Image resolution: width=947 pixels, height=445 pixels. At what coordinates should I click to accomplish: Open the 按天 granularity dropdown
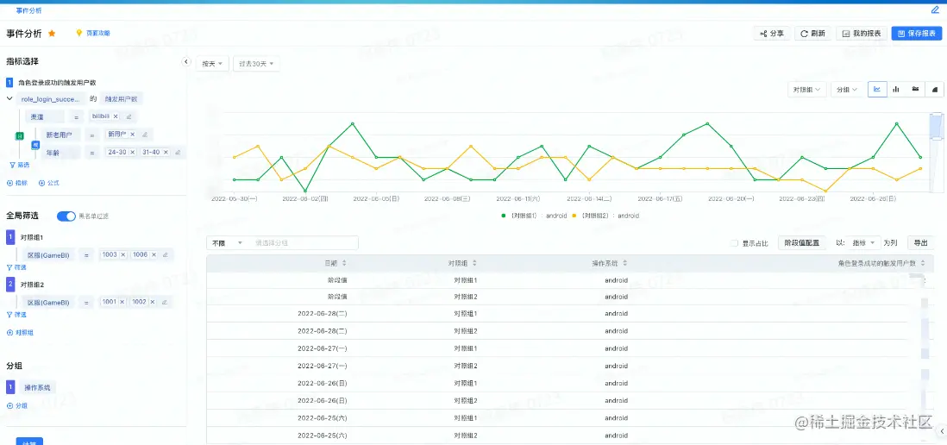(x=212, y=64)
